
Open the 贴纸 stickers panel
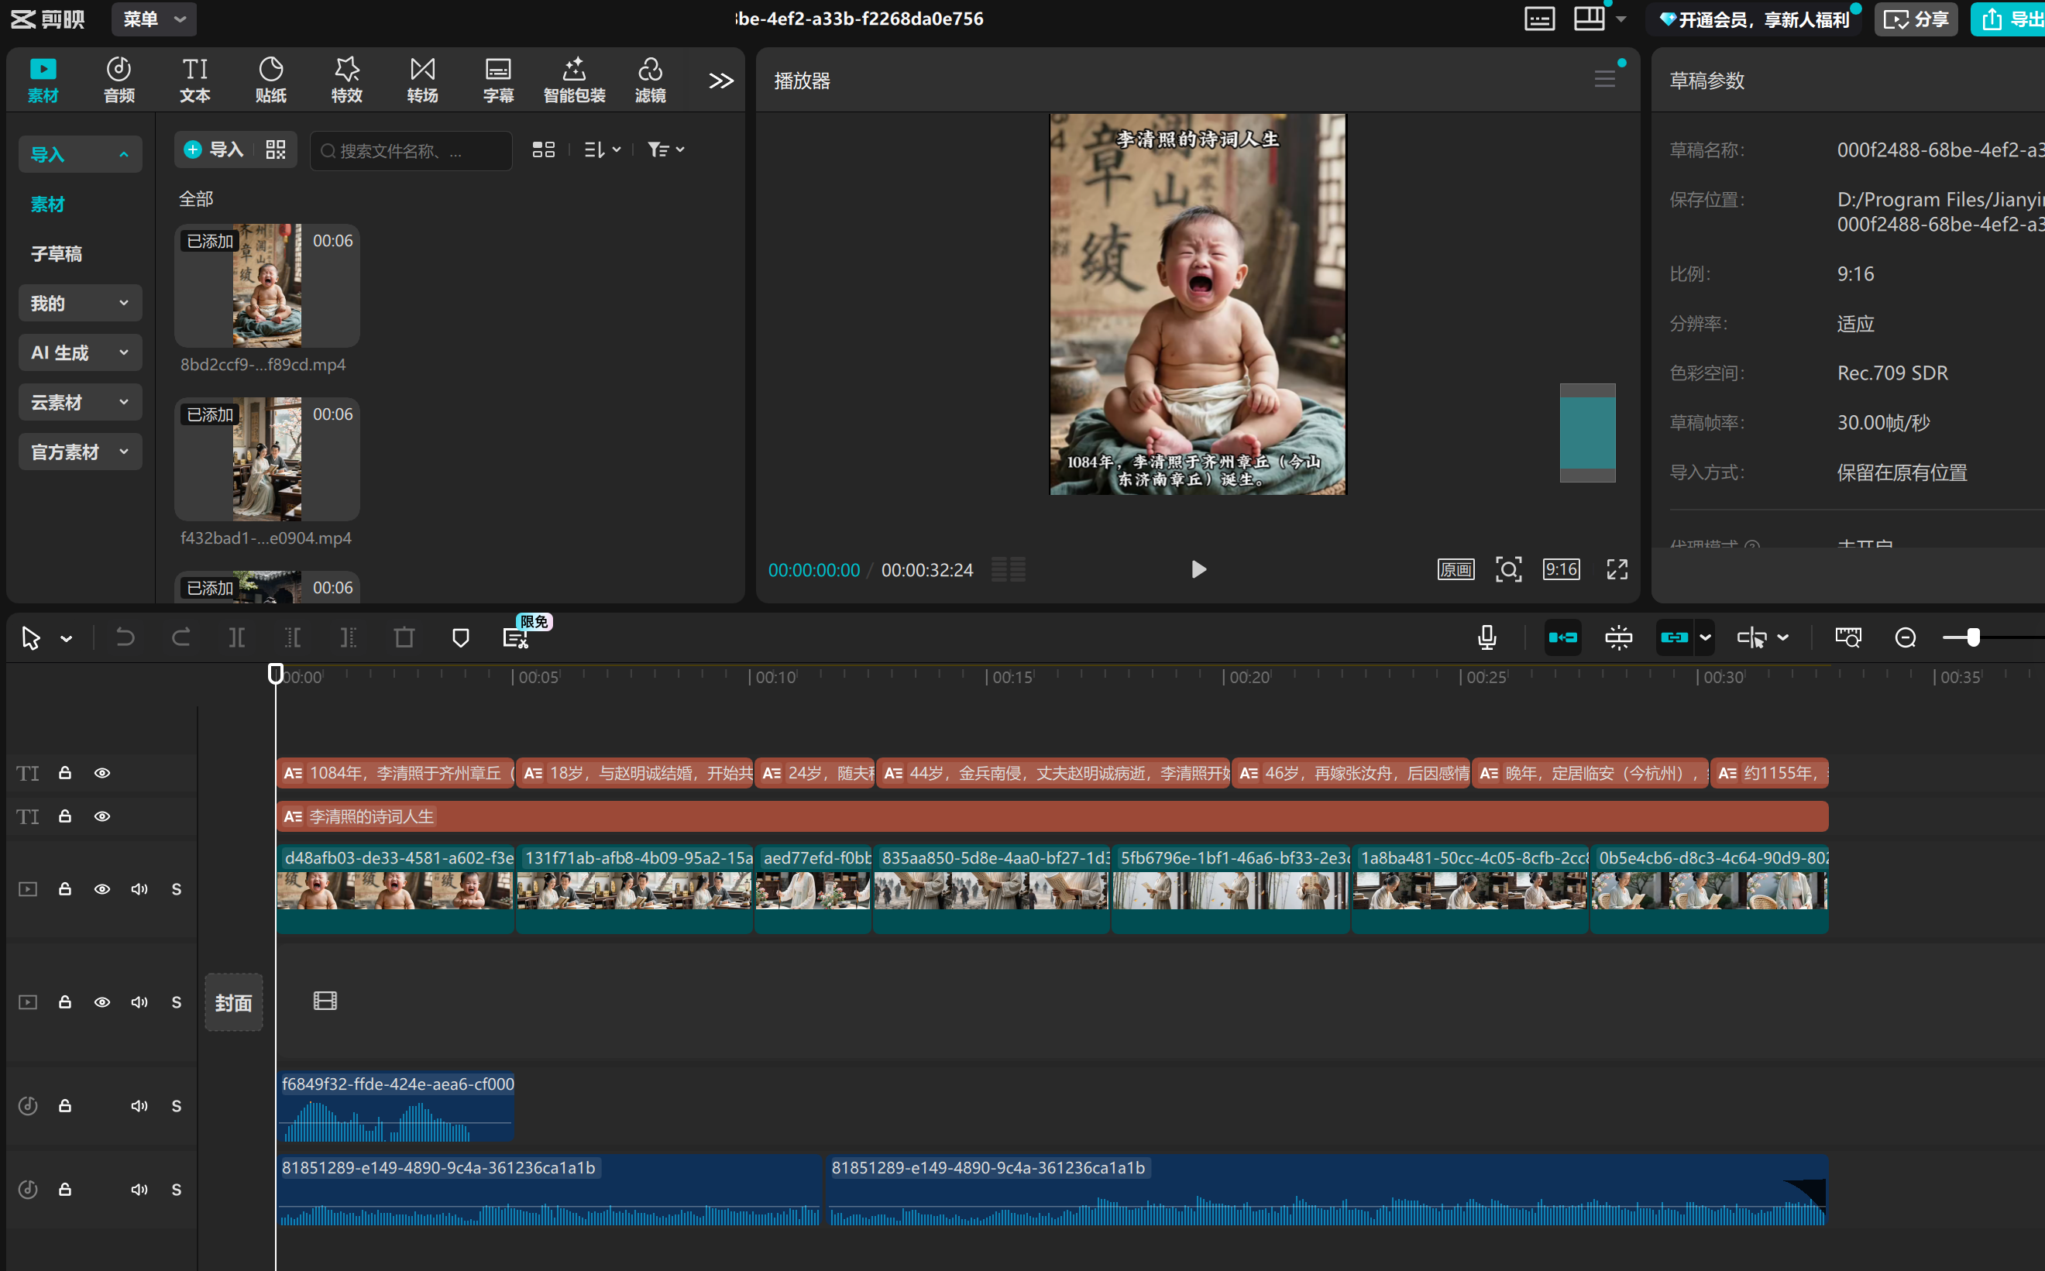tap(270, 80)
